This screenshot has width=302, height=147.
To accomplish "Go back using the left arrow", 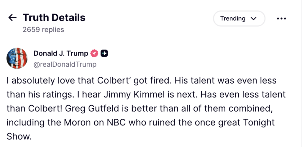I will [12, 18].
